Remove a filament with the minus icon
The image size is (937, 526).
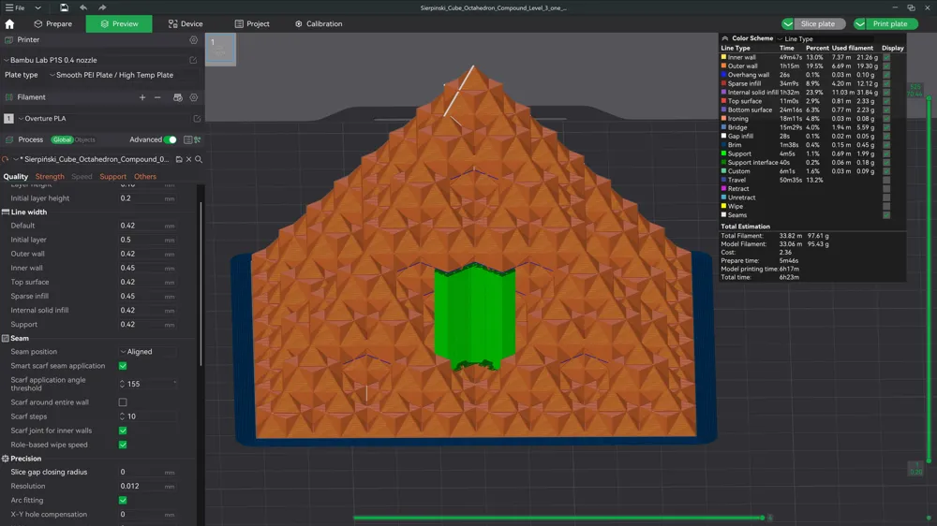pyautogui.click(x=157, y=97)
